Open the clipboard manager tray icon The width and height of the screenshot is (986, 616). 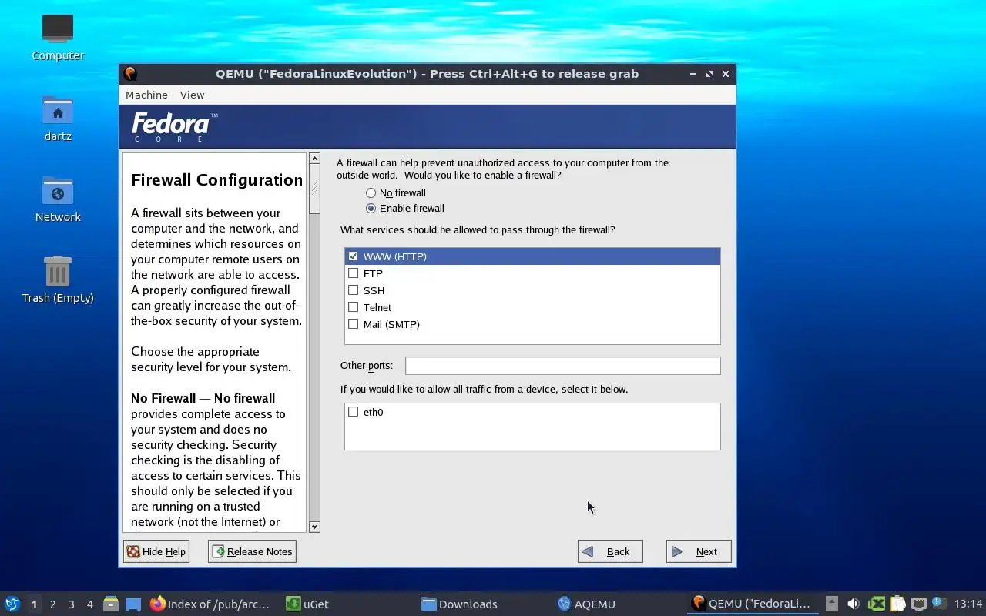pyautogui.click(x=897, y=604)
